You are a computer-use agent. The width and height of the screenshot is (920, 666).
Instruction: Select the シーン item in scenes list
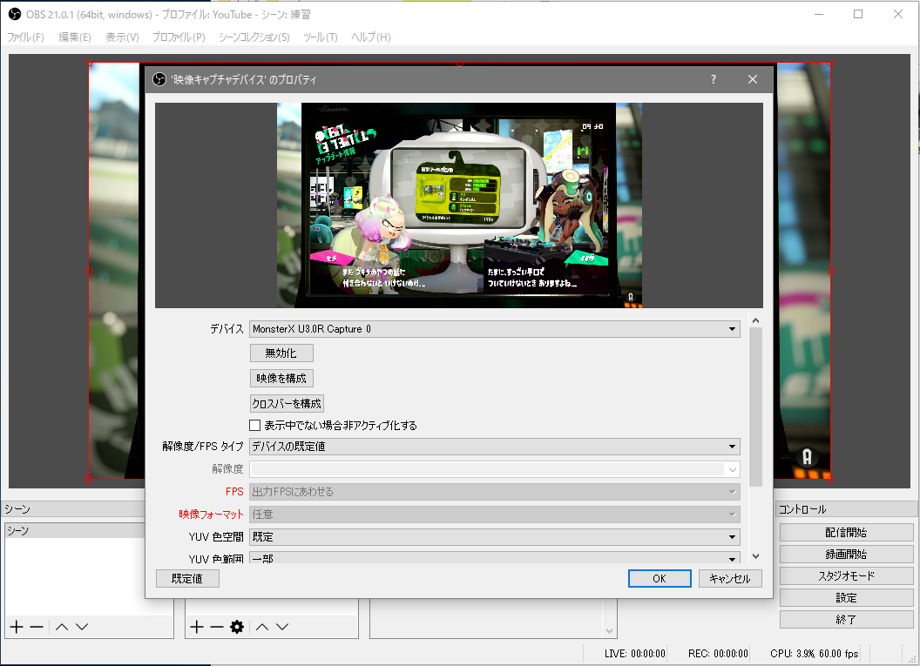pos(75,530)
